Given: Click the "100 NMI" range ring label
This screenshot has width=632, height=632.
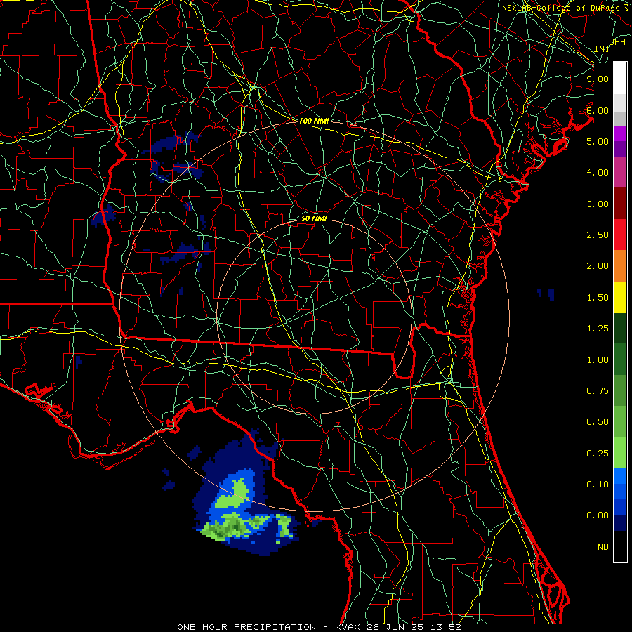Looking at the screenshot, I should (314, 121).
